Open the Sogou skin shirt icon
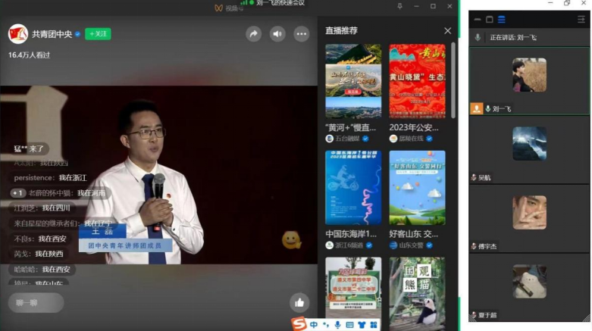Image resolution: width=592 pixels, height=331 pixels. 362,325
